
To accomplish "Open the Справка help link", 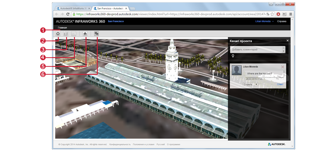I will 282,21.
